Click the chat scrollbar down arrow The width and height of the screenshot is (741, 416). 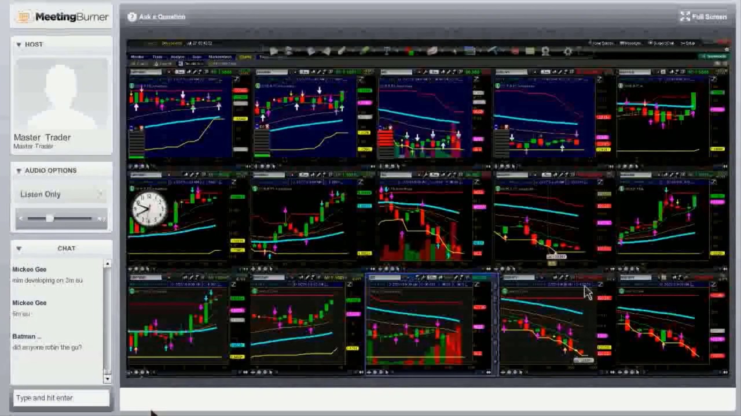(107, 379)
